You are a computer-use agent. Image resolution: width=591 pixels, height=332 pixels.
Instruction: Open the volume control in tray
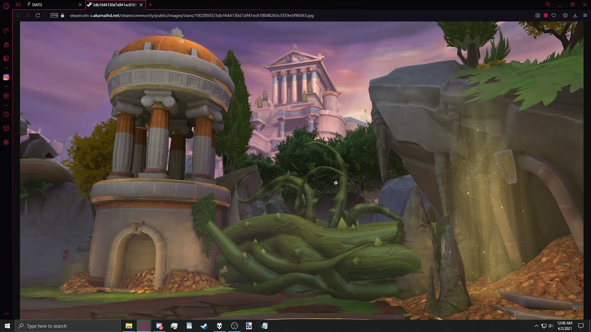551,326
